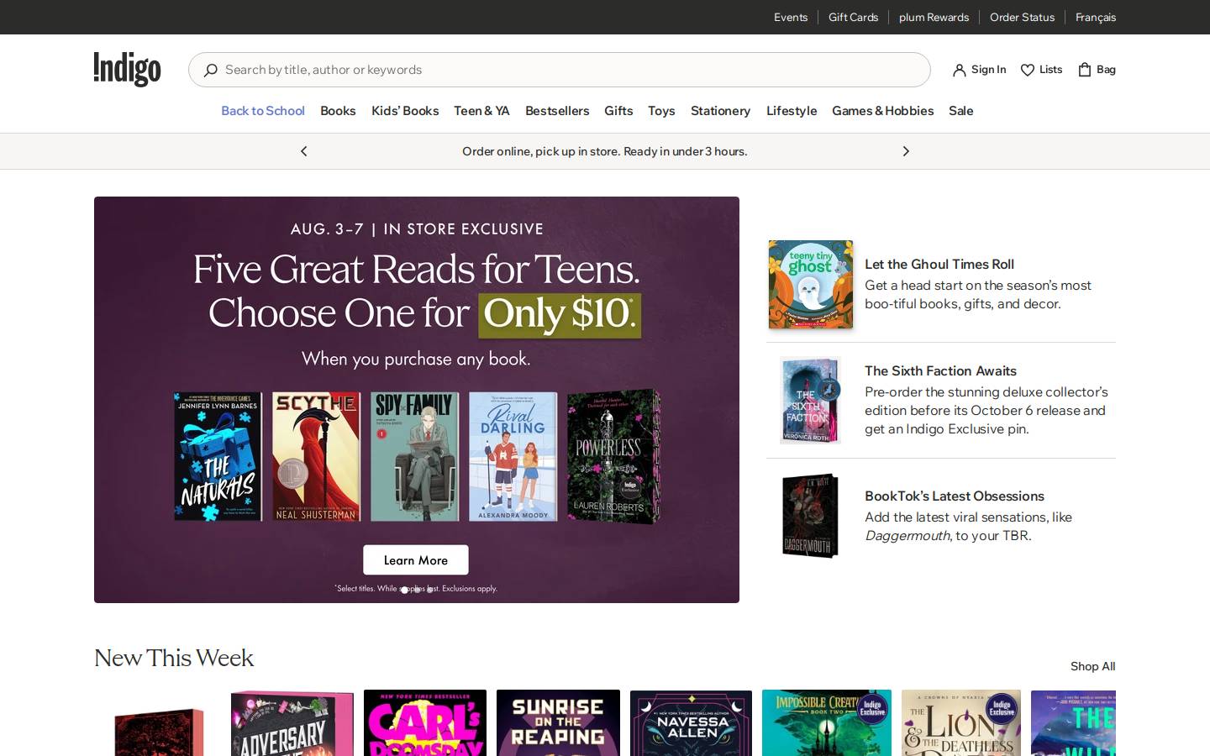Click the Learn More banner button
Image resolution: width=1210 pixels, height=756 pixels.
[416, 560]
